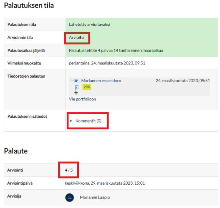Screen dimensions: 220x208
Task: Expand the Kommentit disclosure triangle
Action: pyautogui.click(x=71, y=121)
